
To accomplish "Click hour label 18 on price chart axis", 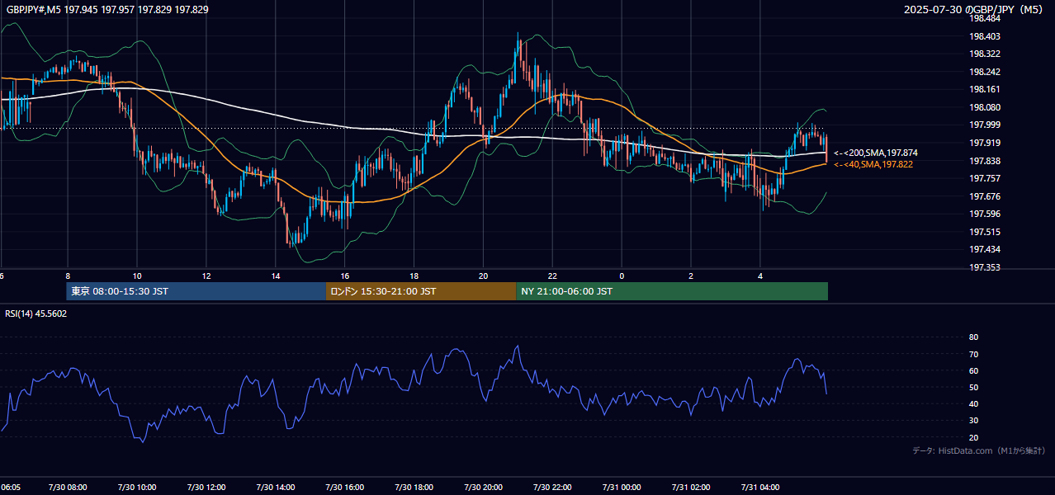I will point(414,276).
